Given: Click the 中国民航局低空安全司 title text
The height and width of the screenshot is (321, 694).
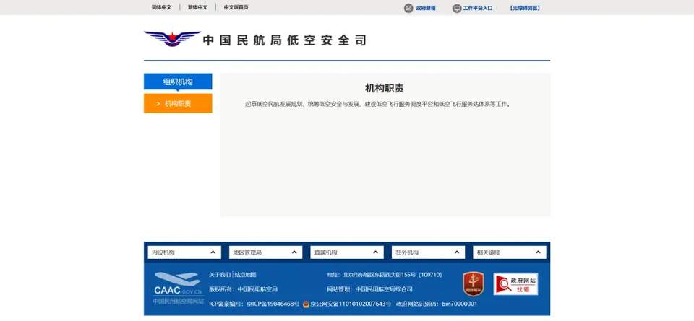Looking at the screenshot, I should coord(285,40).
